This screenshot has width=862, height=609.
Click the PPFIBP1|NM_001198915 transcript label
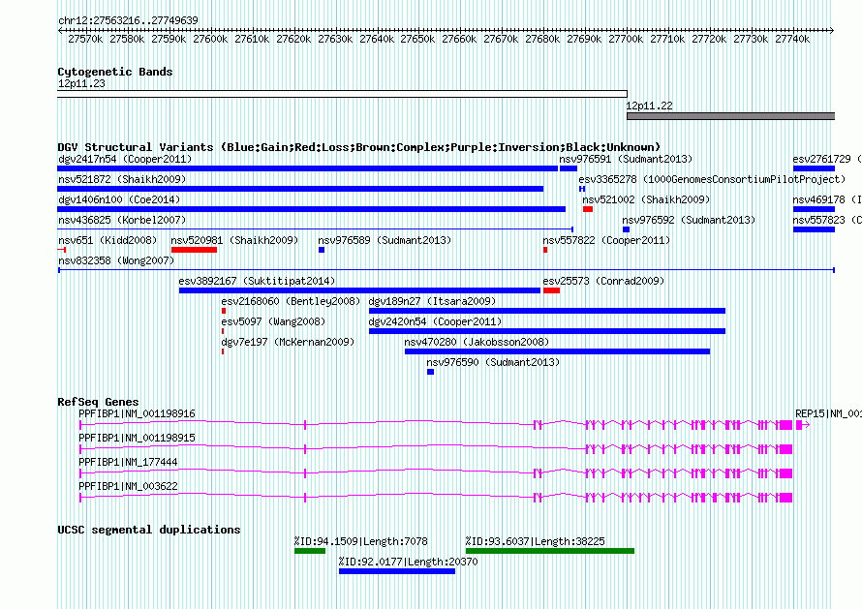[137, 438]
